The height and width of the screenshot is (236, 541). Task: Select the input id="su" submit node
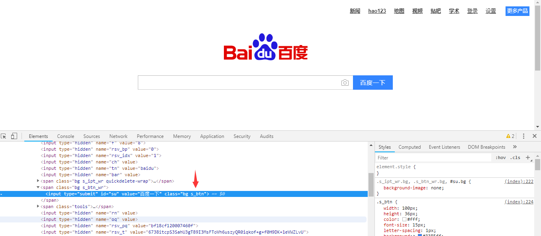(x=184, y=194)
